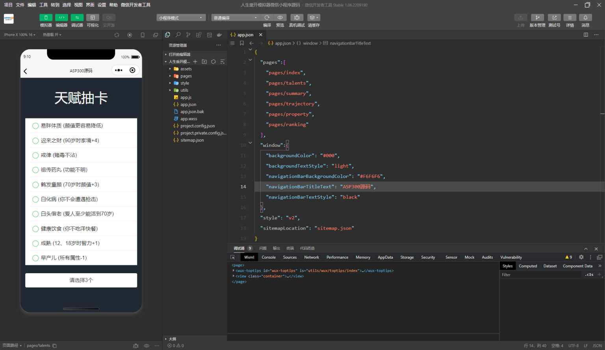The width and height of the screenshot is (605, 350).
Task: Open search in the editor sidebar
Action: [178, 35]
